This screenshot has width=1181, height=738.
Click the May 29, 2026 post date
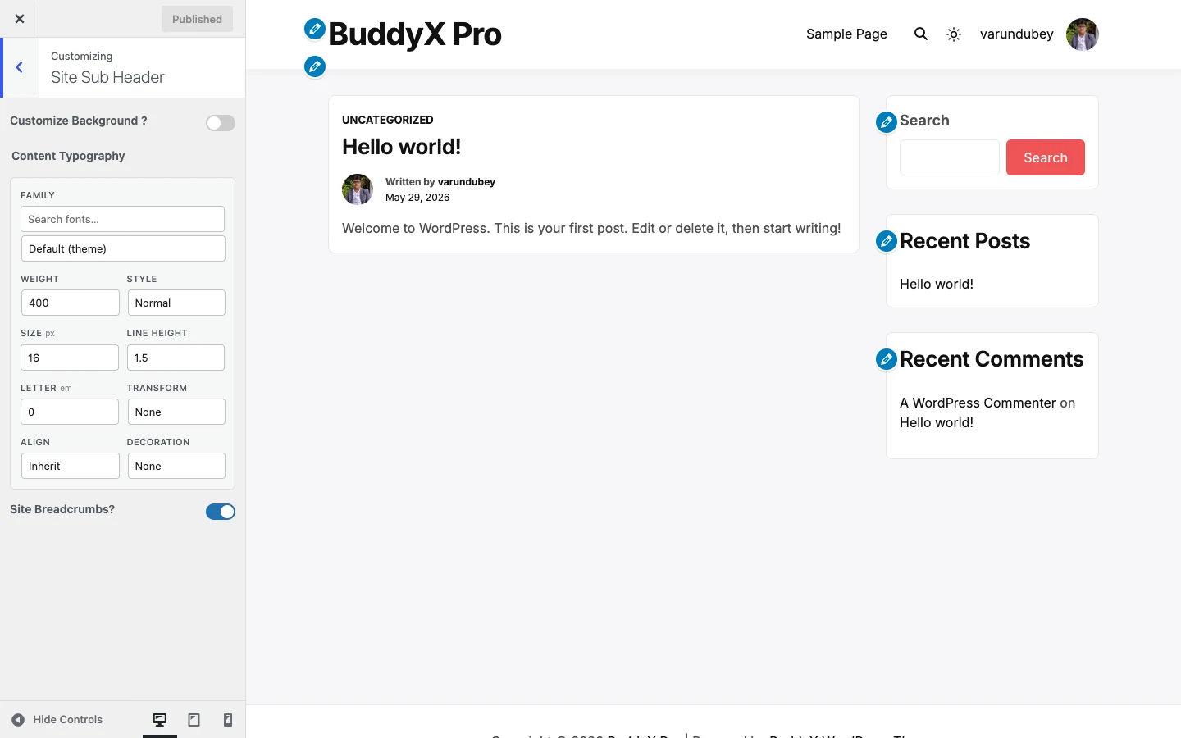(417, 198)
